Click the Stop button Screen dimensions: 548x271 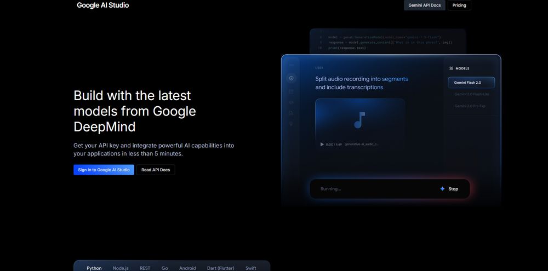[x=453, y=188]
